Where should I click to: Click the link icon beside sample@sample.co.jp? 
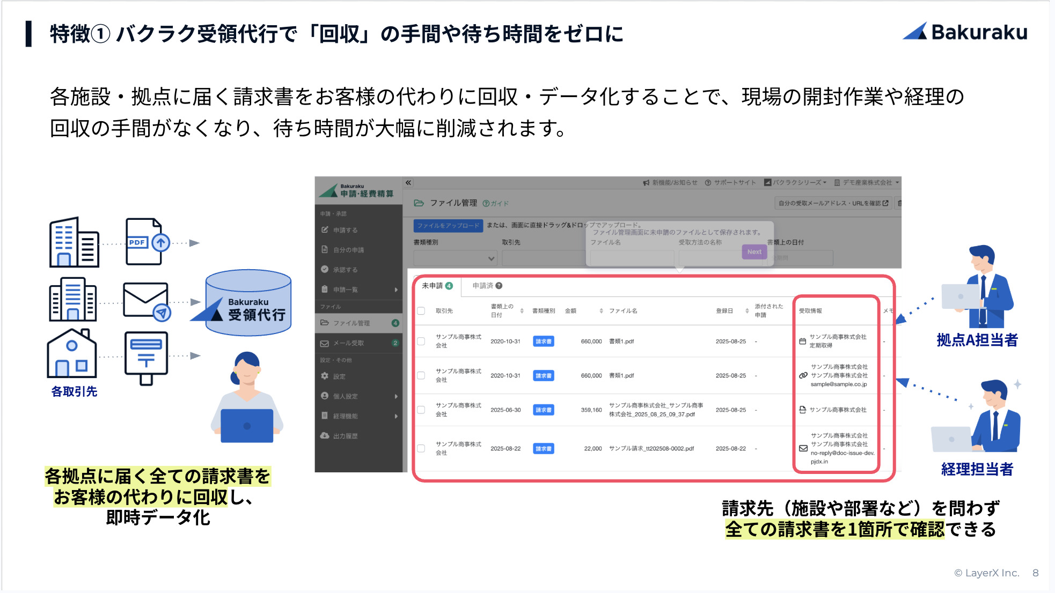[x=803, y=375]
